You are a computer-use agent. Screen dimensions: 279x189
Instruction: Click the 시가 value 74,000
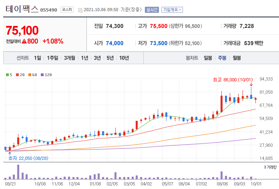[114, 43]
